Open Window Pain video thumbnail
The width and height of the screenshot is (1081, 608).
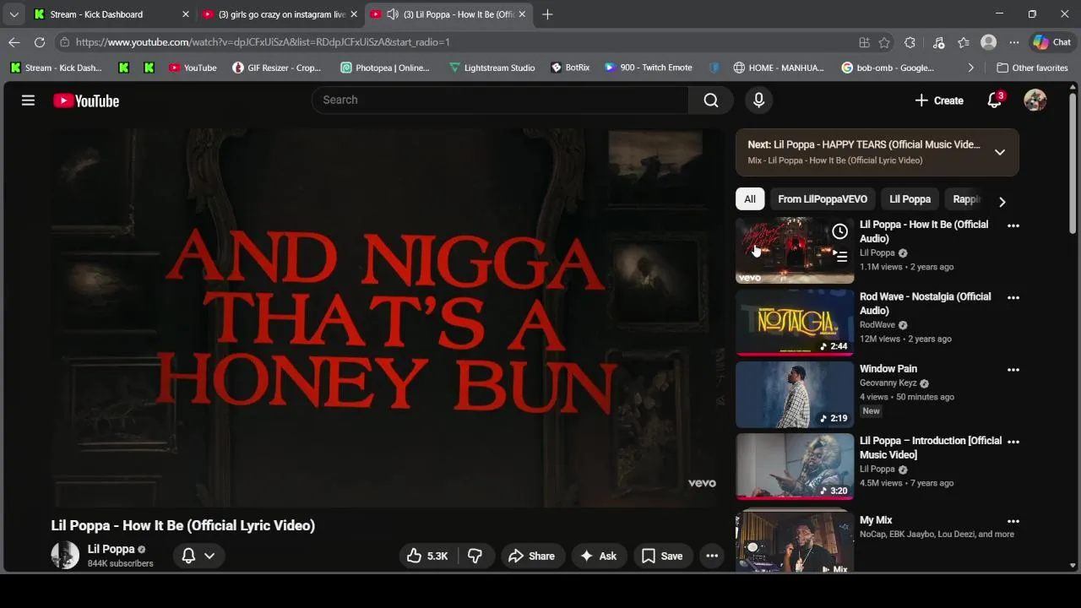coord(795,394)
